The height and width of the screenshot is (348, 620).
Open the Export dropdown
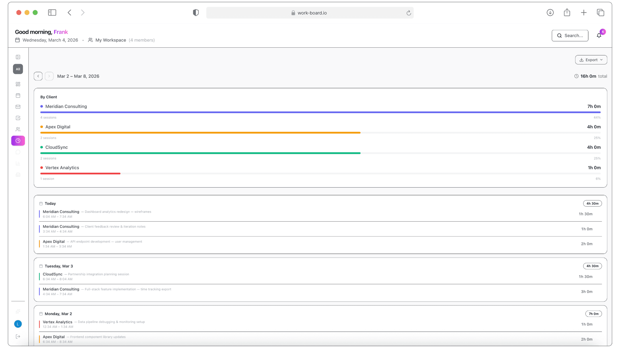tap(591, 60)
